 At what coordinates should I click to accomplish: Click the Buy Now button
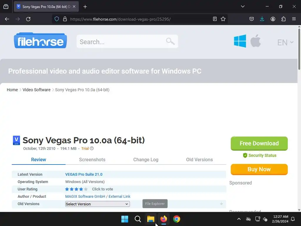pyautogui.click(x=259, y=169)
